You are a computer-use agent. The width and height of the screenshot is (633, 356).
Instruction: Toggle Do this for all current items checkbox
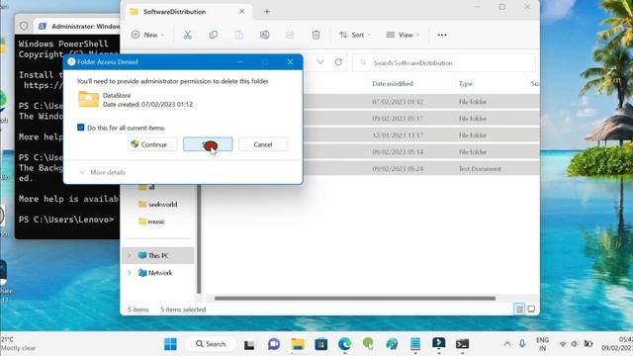[x=81, y=128]
